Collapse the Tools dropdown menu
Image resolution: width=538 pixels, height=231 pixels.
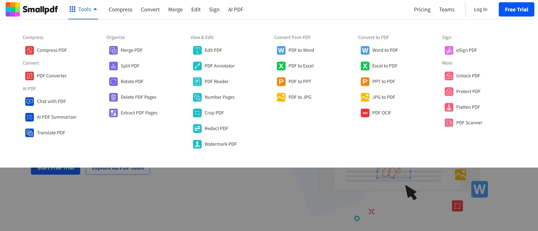(83, 9)
